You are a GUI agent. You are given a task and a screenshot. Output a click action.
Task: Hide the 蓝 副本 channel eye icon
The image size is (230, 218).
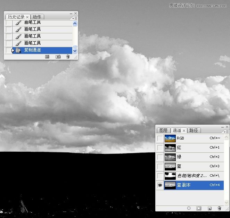point(160,185)
